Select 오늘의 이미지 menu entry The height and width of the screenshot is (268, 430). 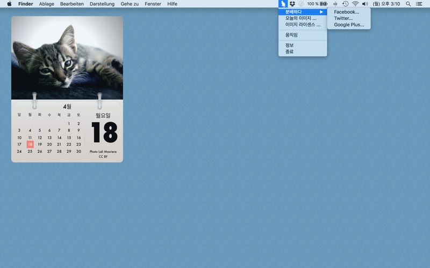tap(300, 18)
